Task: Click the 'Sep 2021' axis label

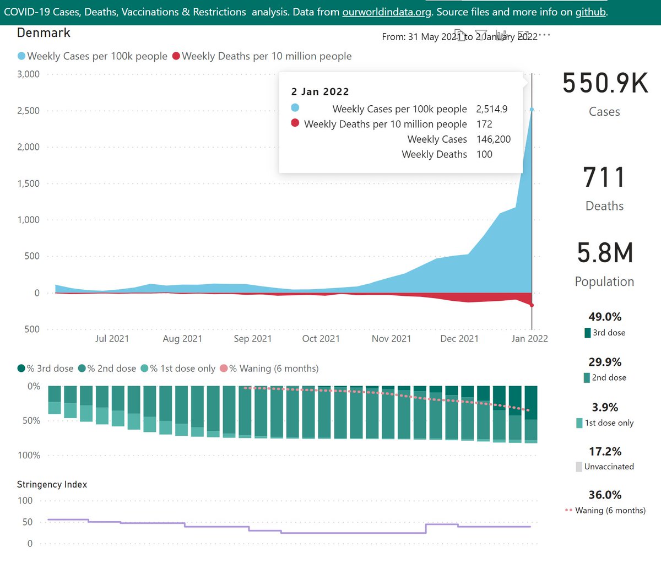Action: click(x=253, y=339)
